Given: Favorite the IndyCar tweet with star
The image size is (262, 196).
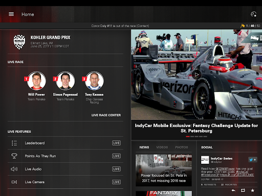Looking at the screenshot, I should 253,190.
